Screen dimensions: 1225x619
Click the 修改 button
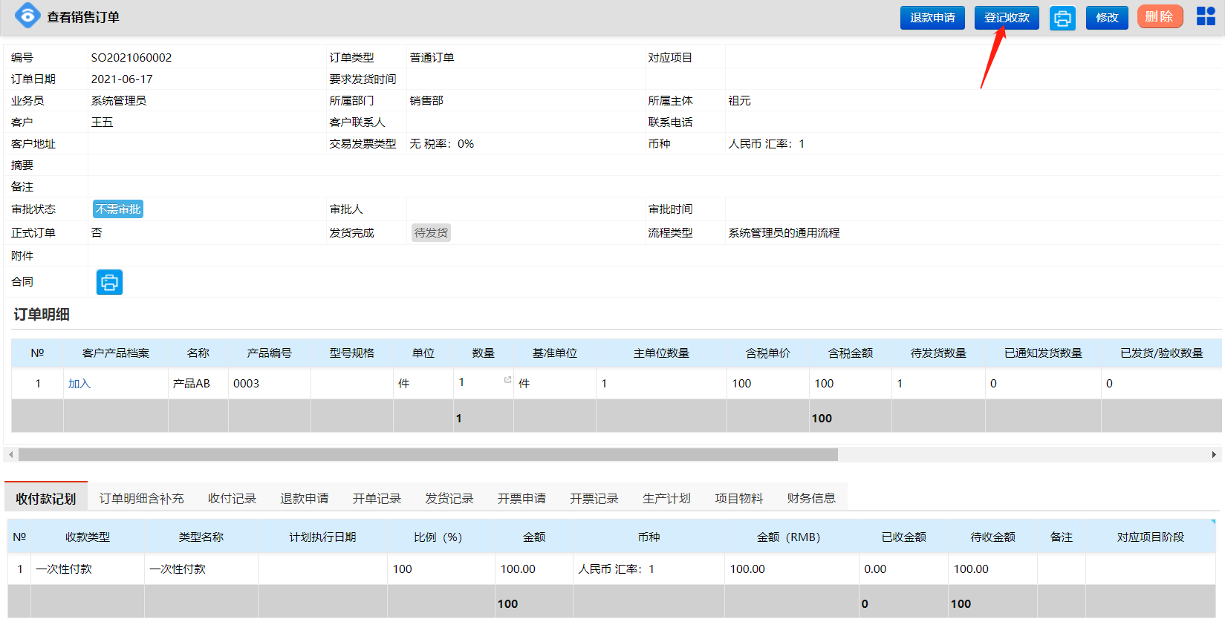click(x=1107, y=18)
